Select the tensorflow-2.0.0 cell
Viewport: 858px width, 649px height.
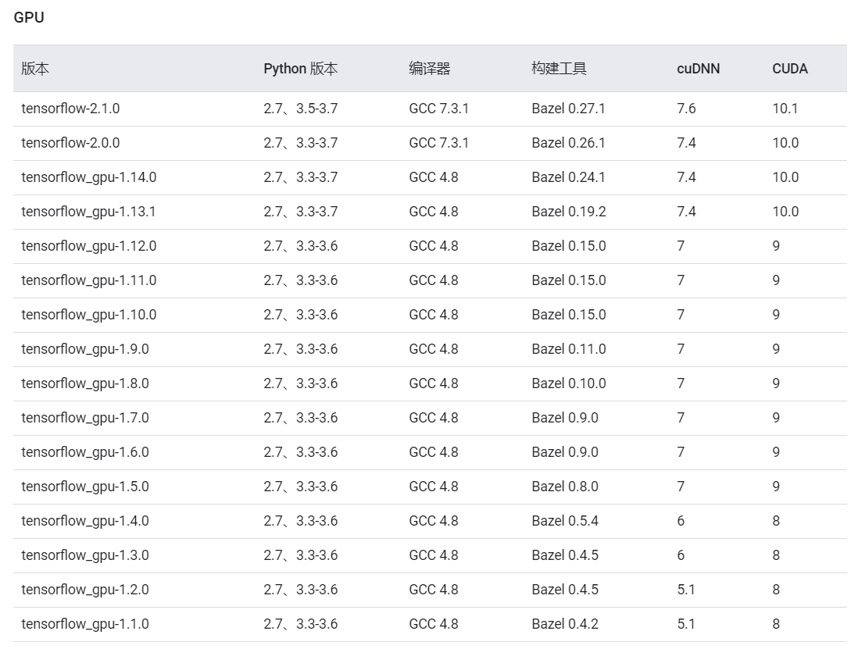(x=70, y=143)
